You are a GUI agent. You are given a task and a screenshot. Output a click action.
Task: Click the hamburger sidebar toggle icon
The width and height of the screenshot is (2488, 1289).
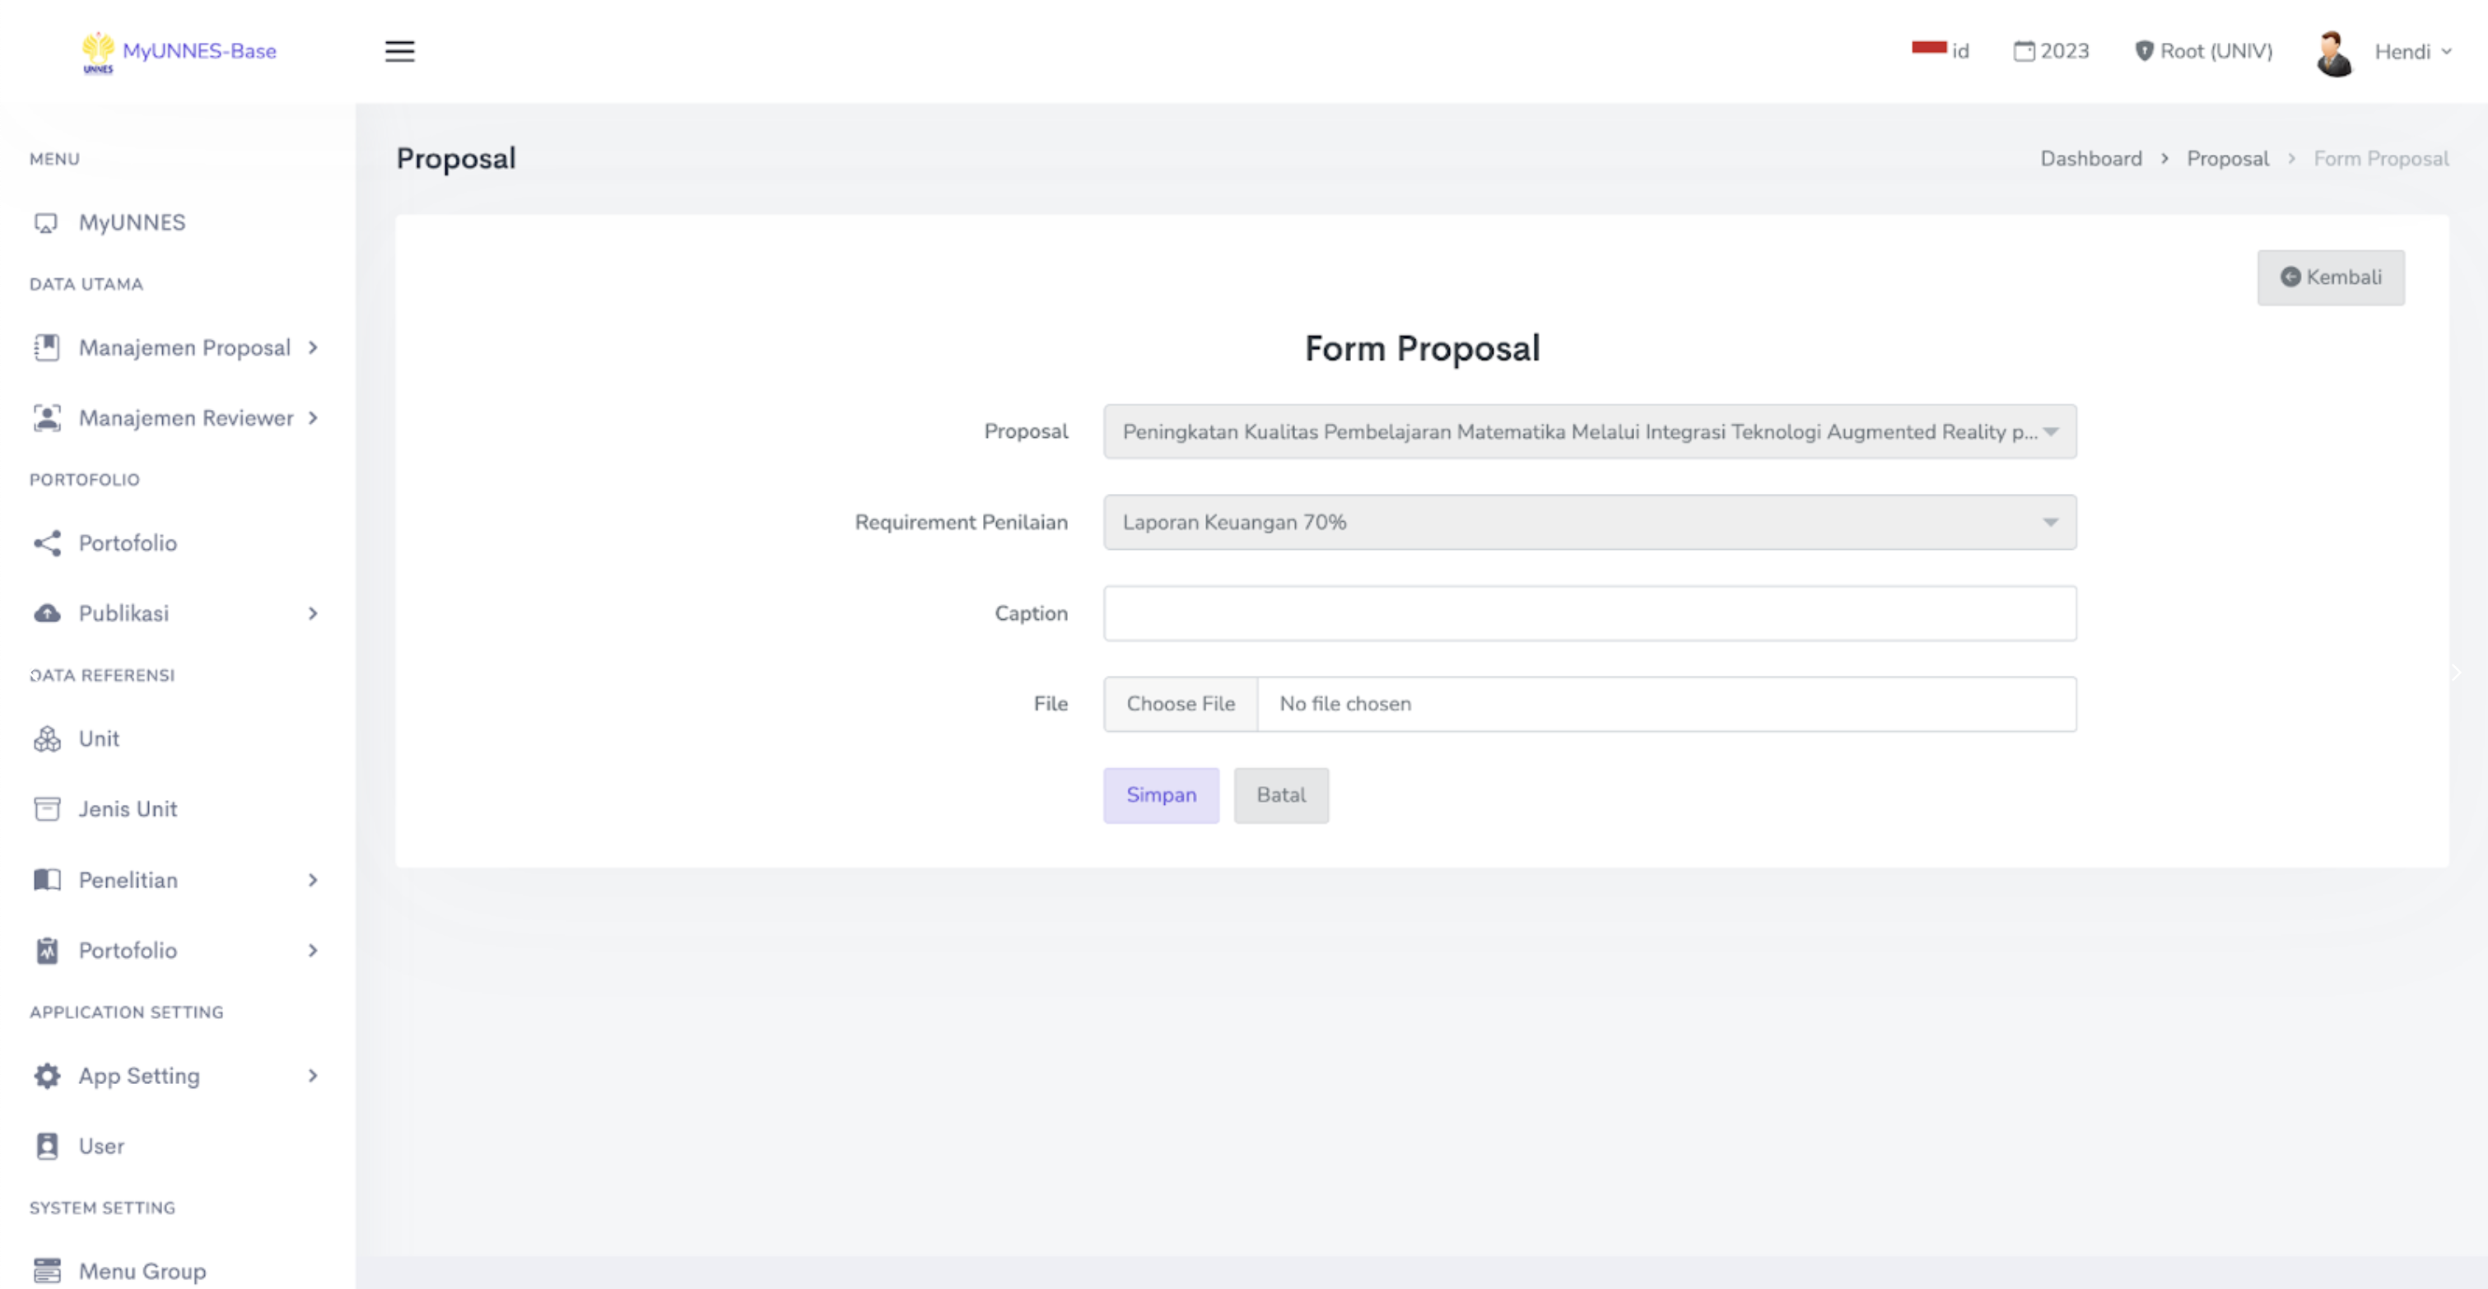click(x=399, y=51)
